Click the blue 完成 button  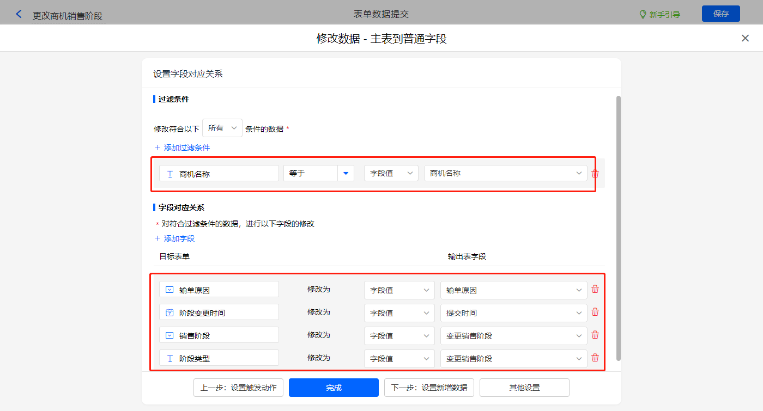coord(334,388)
